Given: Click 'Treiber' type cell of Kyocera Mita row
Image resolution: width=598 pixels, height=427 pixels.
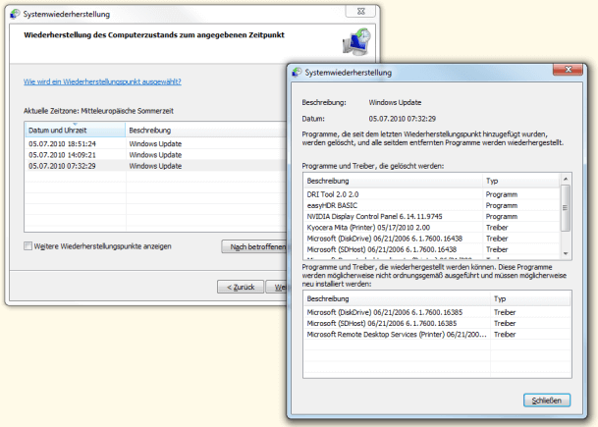Looking at the screenshot, I should pyautogui.click(x=497, y=228).
